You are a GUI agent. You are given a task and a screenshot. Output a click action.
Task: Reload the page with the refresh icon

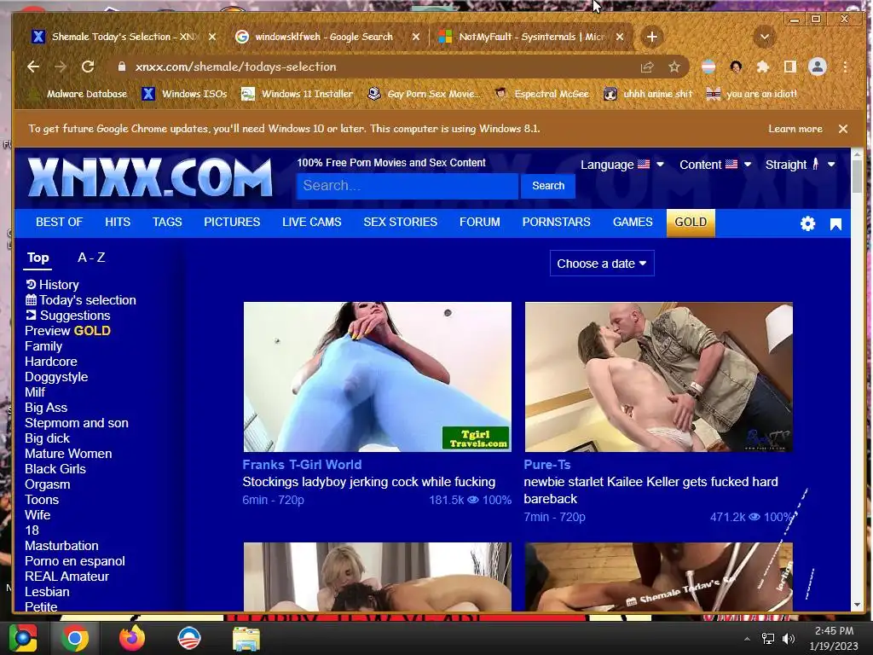pyautogui.click(x=88, y=67)
